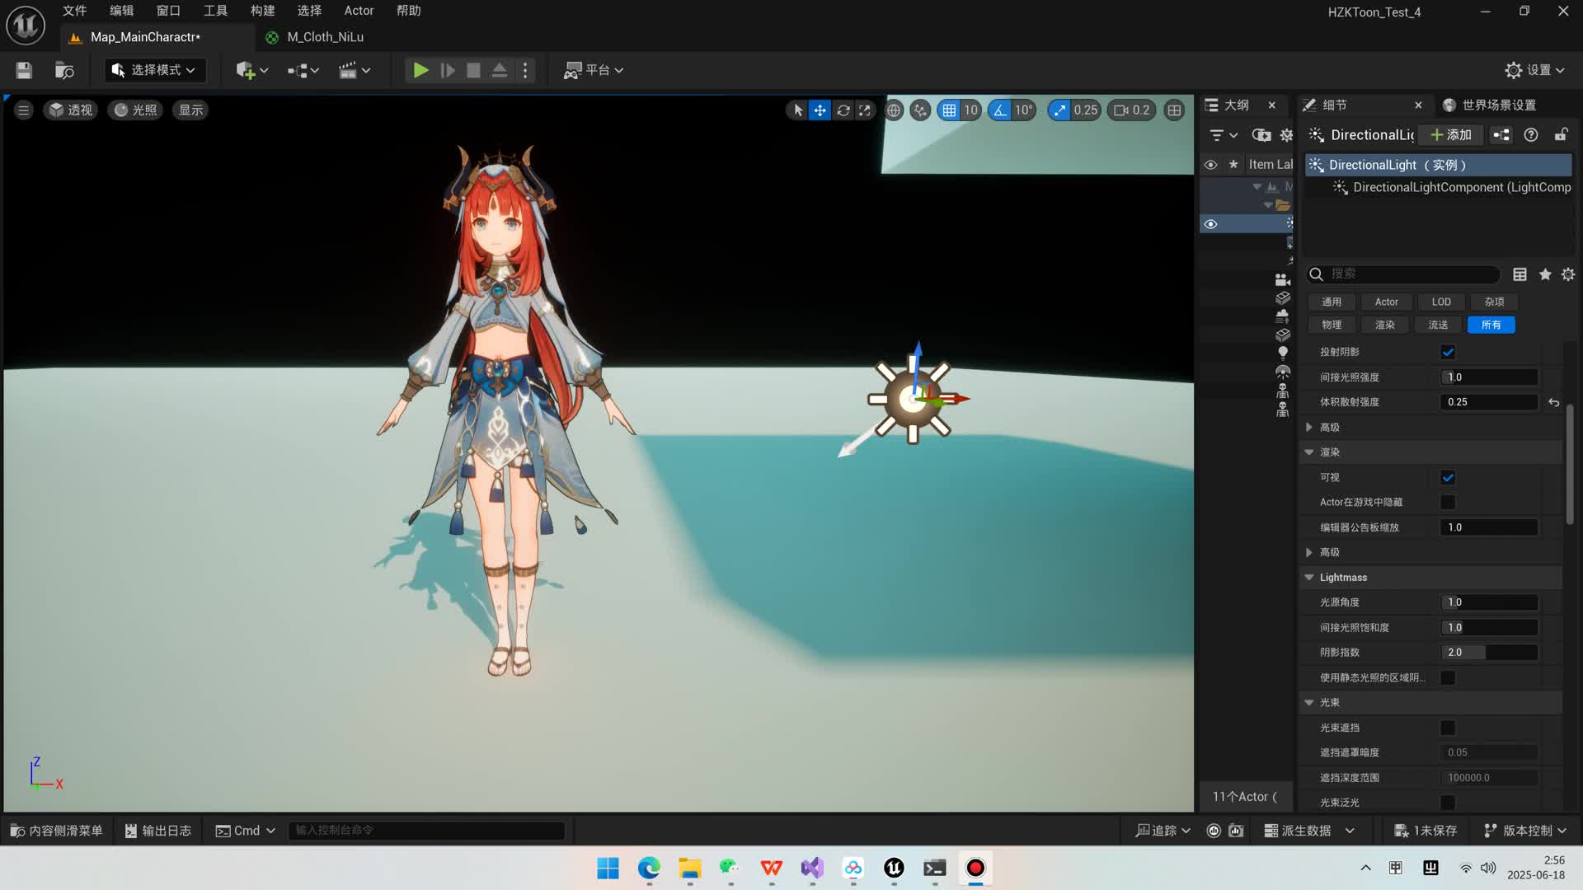Change rotation snap value 10°

click(x=1023, y=110)
